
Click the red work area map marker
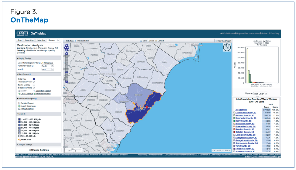[x=147, y=107]
